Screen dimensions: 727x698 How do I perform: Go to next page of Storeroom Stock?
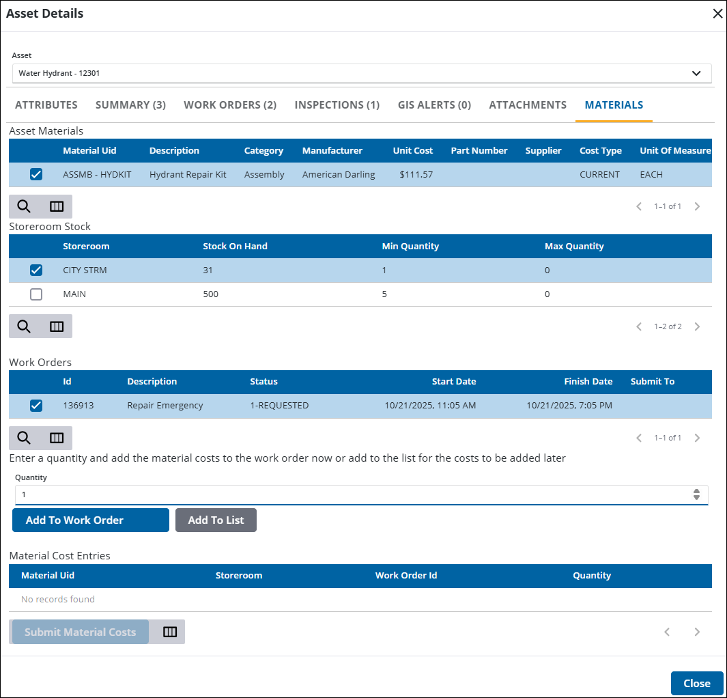click(697, 326)
